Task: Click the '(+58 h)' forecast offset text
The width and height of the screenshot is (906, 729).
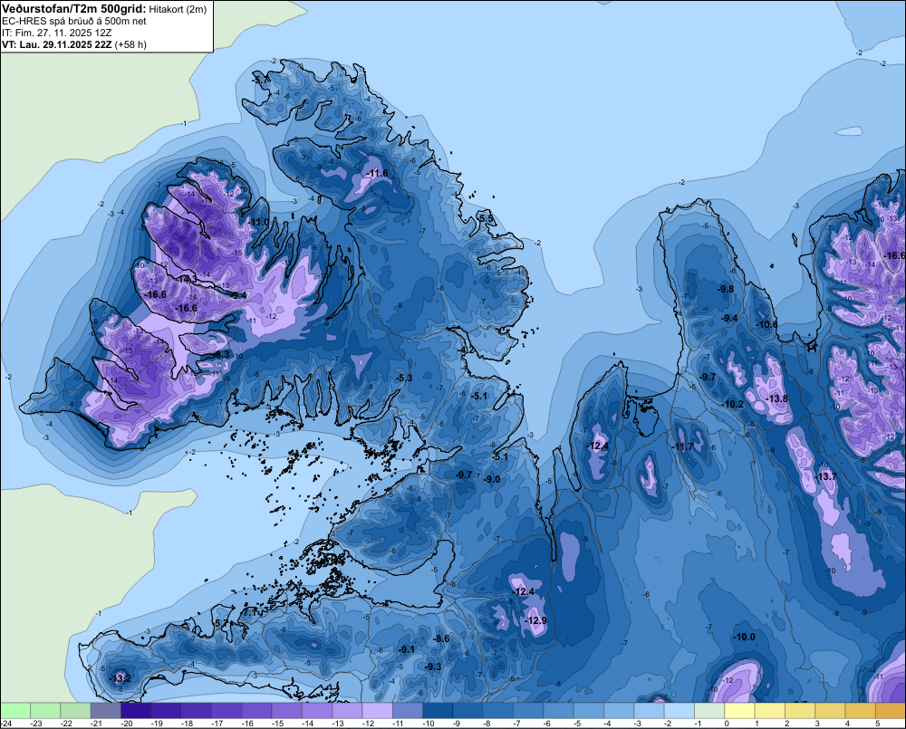Action: [x=130, y=44]
